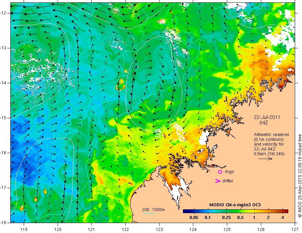
Task: Click the longitude label '125'
Action: click(227, 229)
